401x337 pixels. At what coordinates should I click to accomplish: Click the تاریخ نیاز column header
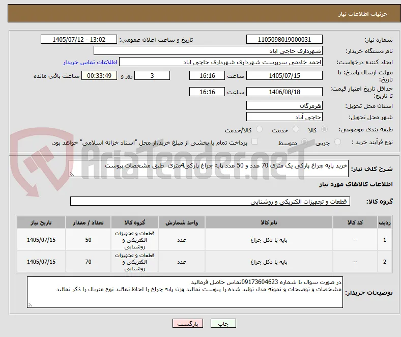[41, 222]
